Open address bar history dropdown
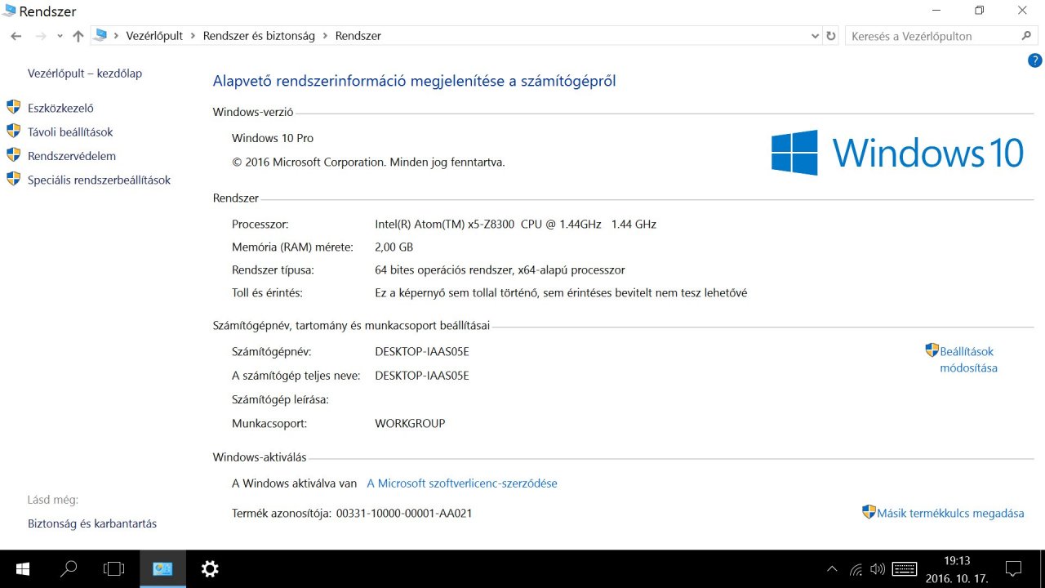The image size is (1045, 588). 815,36
